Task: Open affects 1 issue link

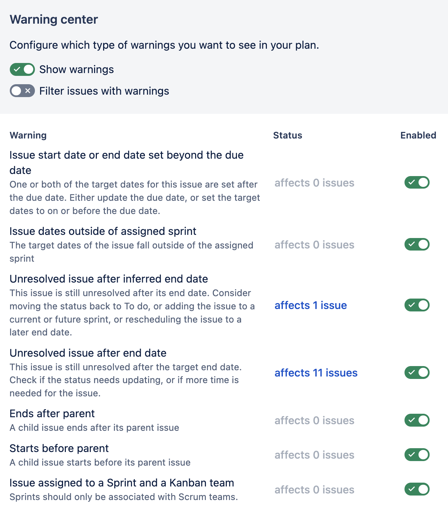Action: (310, 305)
